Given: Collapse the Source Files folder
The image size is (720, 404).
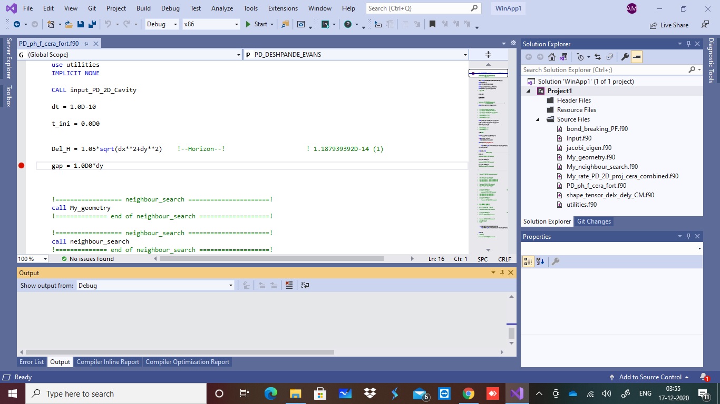Looking at the screenshot, I should pos(538,119).
